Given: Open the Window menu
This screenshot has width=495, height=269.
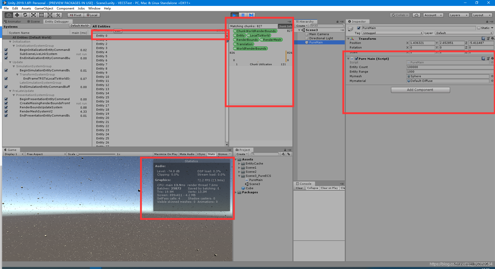Looking at the screenshot, I should tap(94, 8).
